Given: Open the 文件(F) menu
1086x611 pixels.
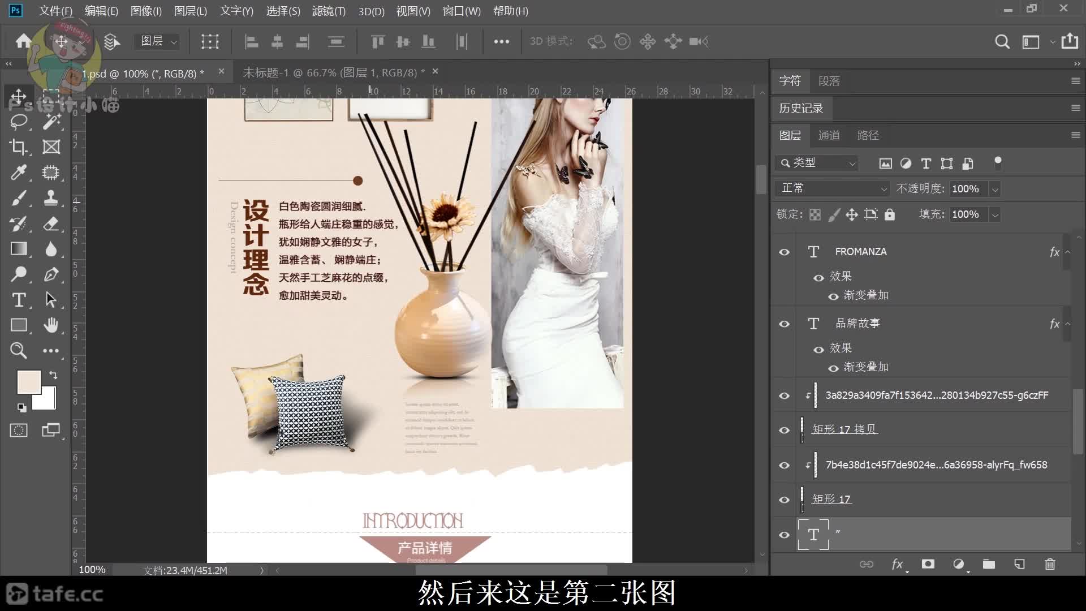Looking at the screenshot, I should coord(55,11).
